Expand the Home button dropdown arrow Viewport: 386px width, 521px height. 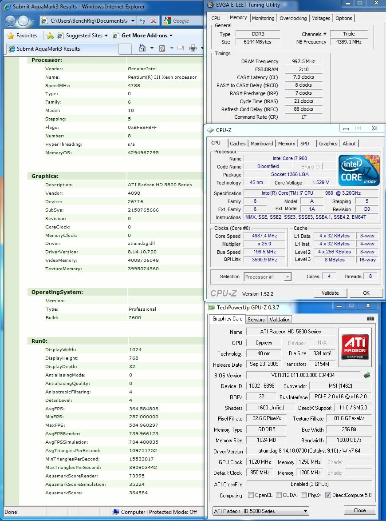click(x=152, y=48)
